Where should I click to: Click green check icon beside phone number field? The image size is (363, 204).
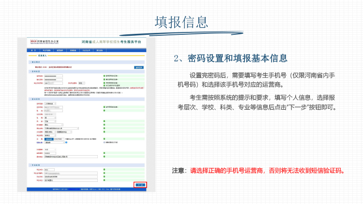[x=104, y=83]
